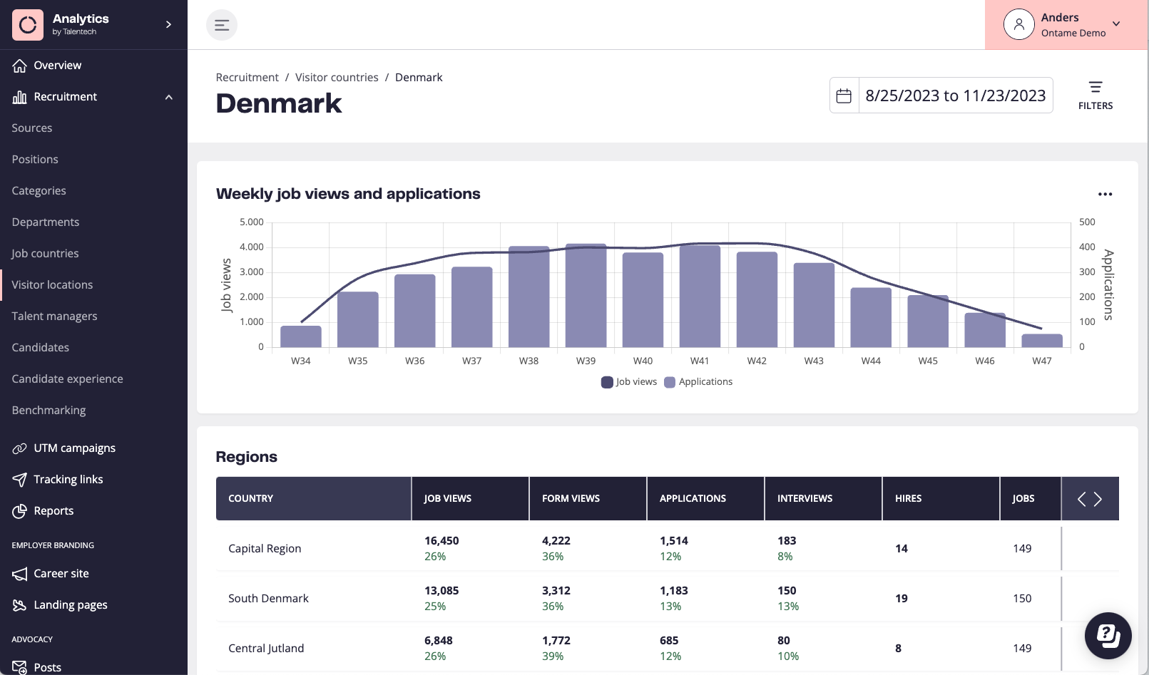The height and width of the screenshot is (675, 1149).
Task: Click the Overview home icon
Action: click(20, 66)
